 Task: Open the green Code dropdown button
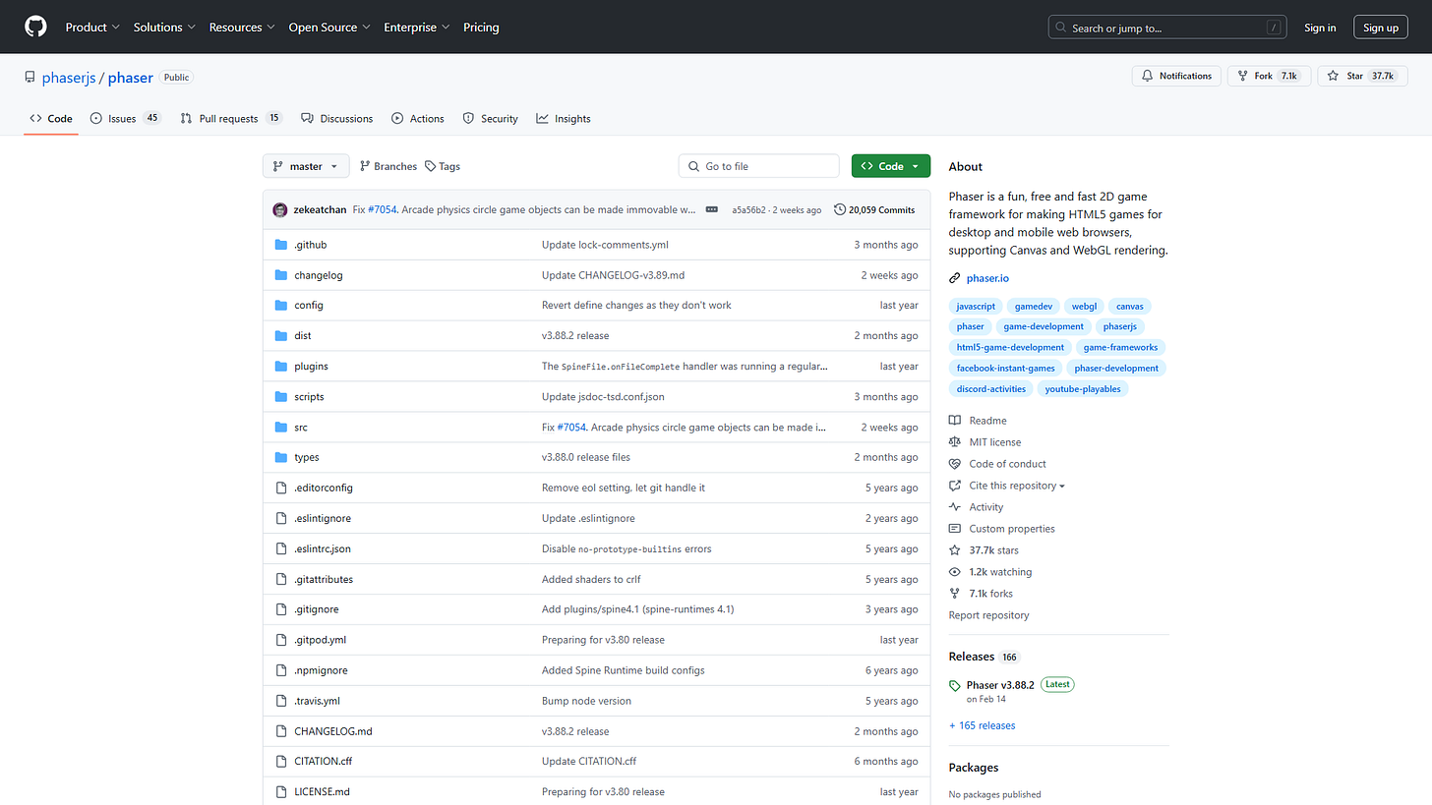pyautogui.click(x=891, y=166)
